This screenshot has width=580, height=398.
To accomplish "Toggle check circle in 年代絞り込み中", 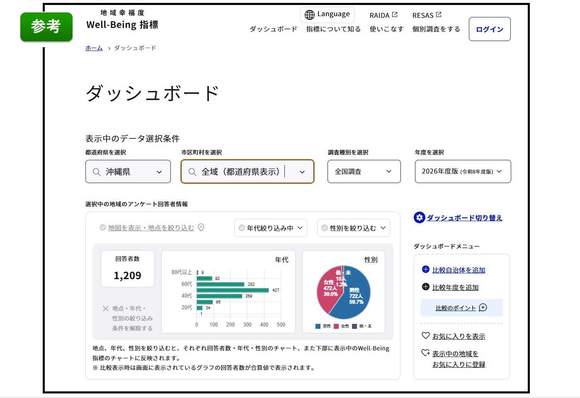I will [x=242, y=228].
